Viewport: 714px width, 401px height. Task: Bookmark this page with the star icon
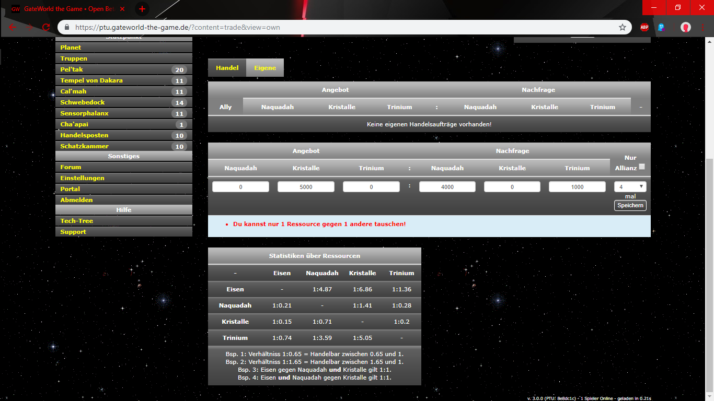[x=622, y=27]
